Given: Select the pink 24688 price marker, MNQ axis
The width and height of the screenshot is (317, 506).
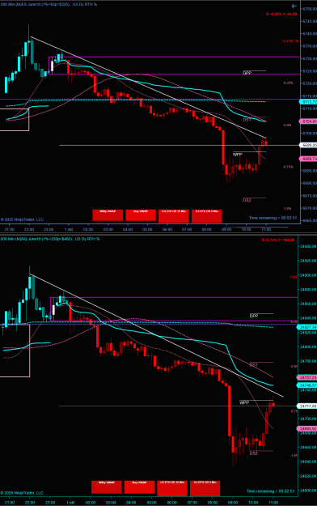Looking at the screenshot, I should pos(307,428).
